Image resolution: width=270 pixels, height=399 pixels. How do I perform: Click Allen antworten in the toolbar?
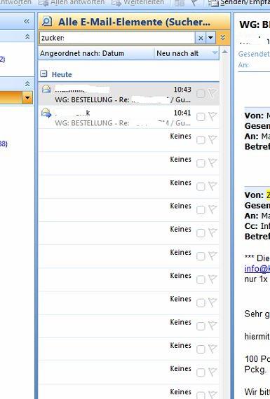click(x=72, y=3)
